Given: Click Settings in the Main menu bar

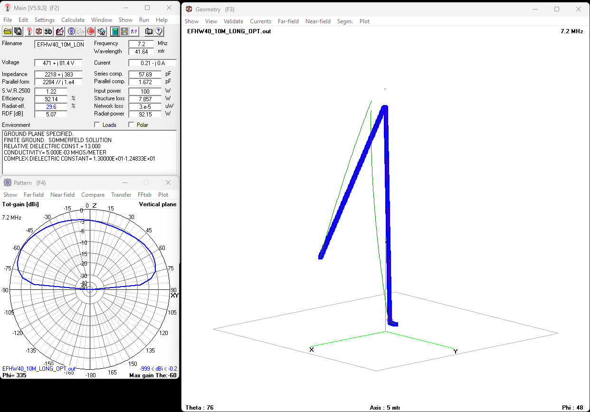Looking at the screenshot, I should pyautogui.click(x=44, y=20).
